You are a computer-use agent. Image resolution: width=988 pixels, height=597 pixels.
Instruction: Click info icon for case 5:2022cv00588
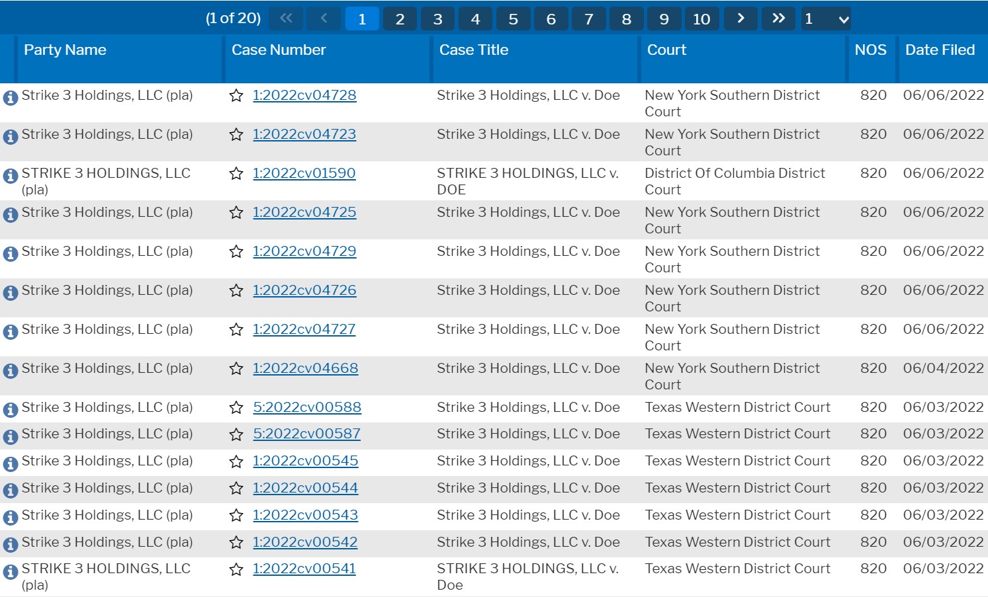coord(11,410)
